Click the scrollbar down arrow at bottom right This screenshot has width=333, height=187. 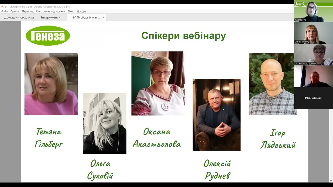pos(331,181)
